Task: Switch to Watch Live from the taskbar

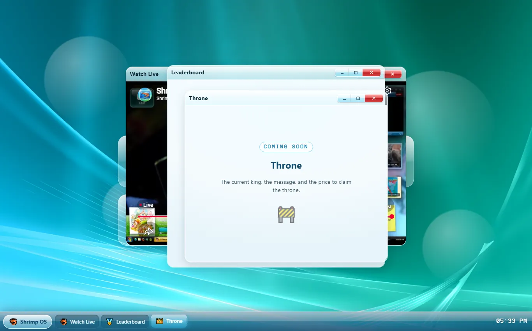Action: (77, 322)
